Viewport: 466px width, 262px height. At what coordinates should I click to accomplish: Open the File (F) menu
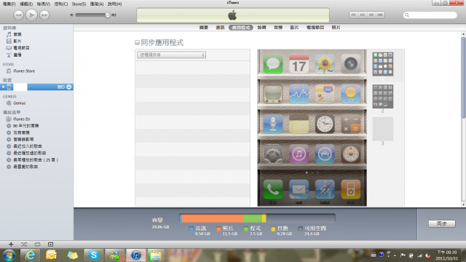9,4
